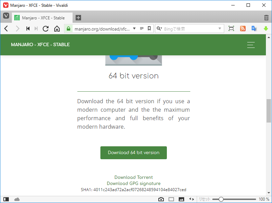This screenshot has width=272, height=203.
Task: Open the address bar history dropdown
Action: (x=134, y=29)
